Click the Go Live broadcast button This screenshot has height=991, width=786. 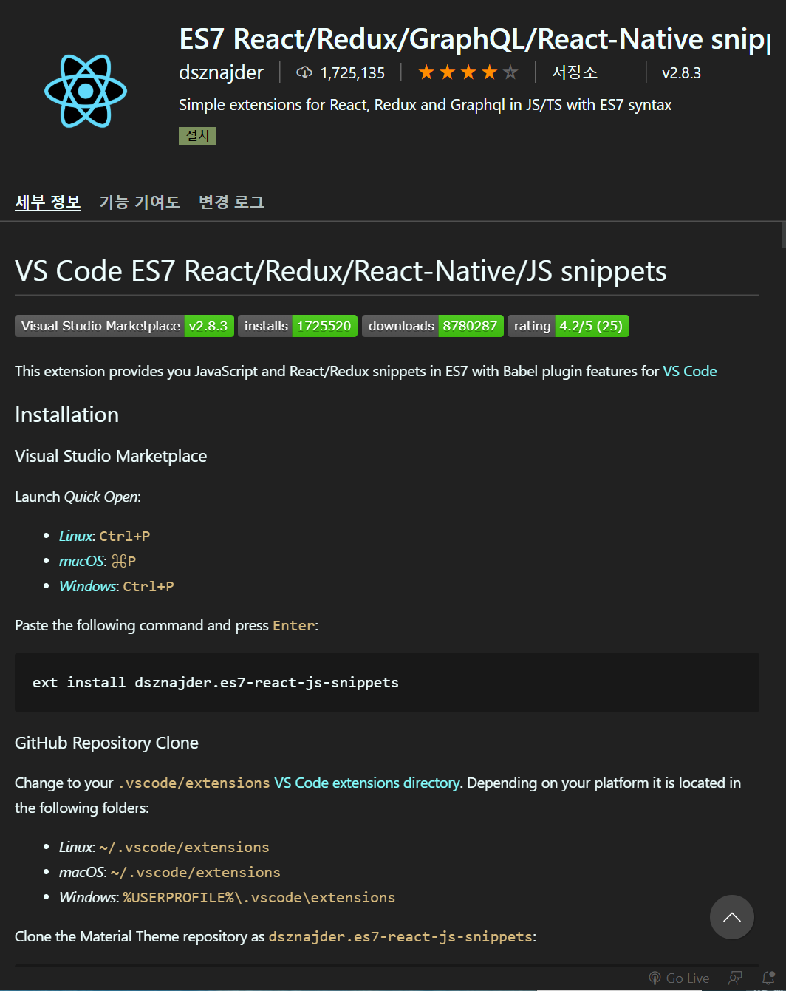coord(678,978)
